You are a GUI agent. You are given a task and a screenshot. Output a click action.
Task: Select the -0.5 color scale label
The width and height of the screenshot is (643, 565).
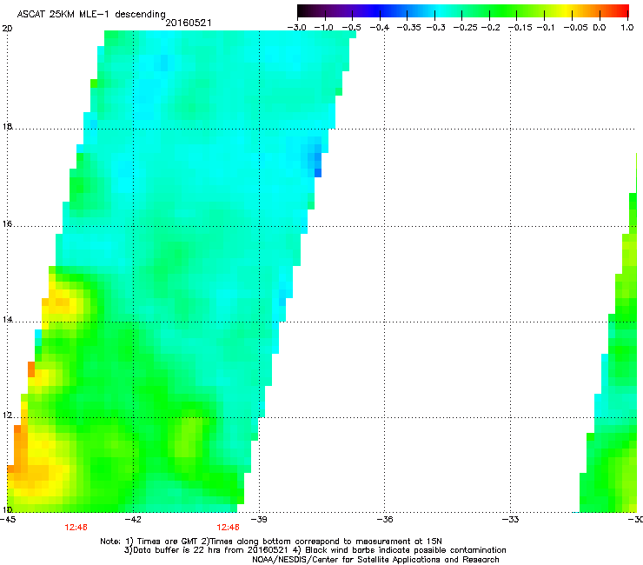click(x=351, y=28)
